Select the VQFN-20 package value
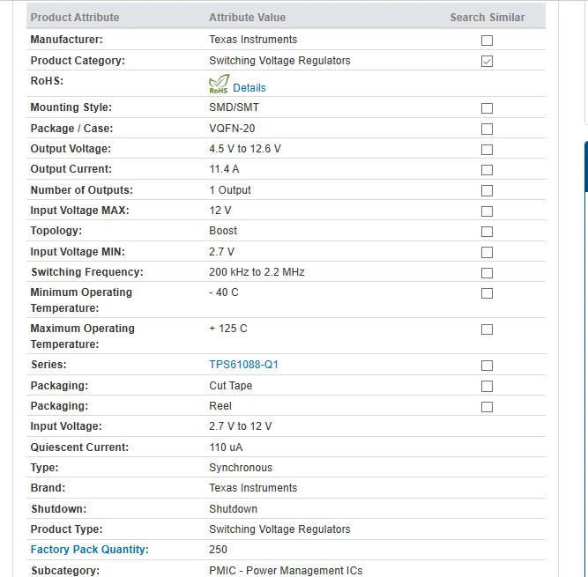588x577 pixels. click(x=232, y=129)
